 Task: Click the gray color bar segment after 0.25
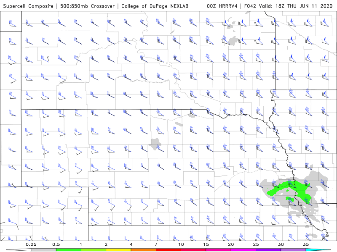[x=43, y=250]
